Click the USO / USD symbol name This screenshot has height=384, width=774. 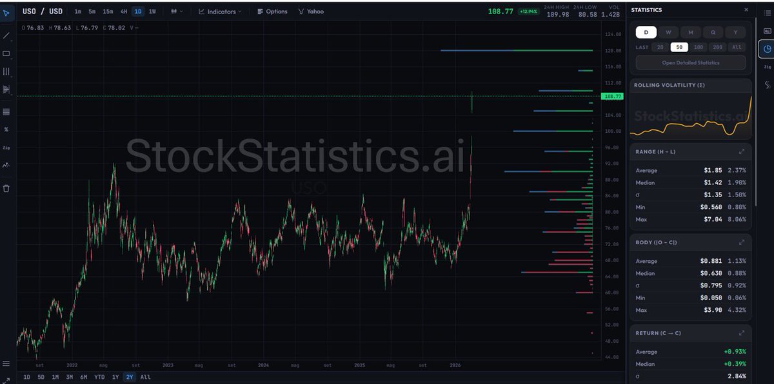click(x=43, y=12)
